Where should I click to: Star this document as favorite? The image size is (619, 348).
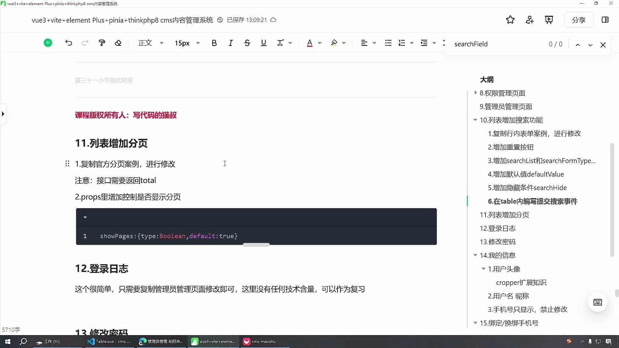click(x=510, y=20)
